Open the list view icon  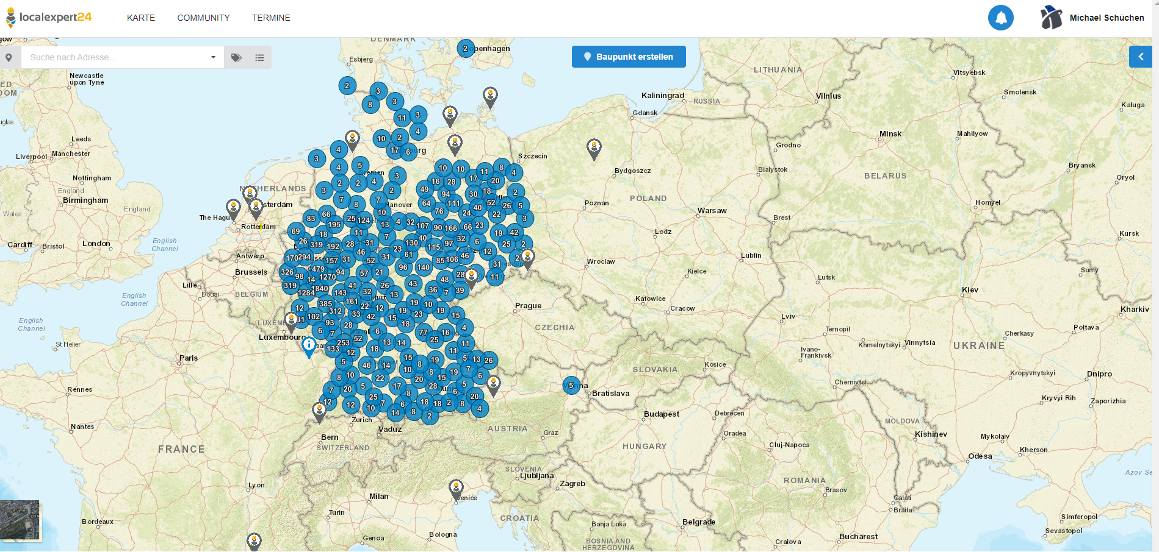[x=259, y=57]
